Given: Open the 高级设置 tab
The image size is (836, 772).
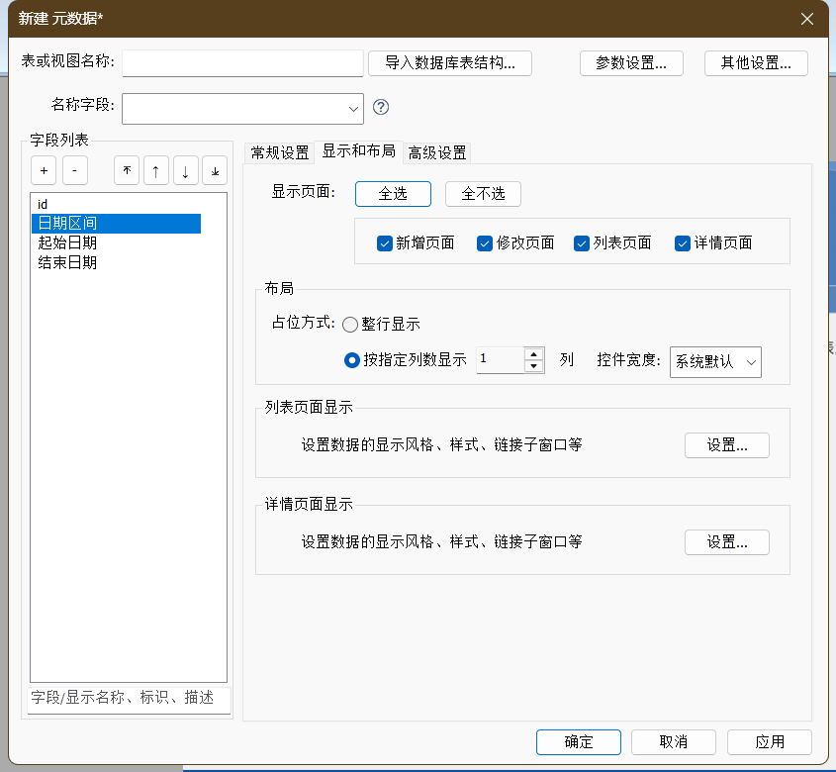Looking at the screenshot, I should pyautogui.click(x=437, y=152).
